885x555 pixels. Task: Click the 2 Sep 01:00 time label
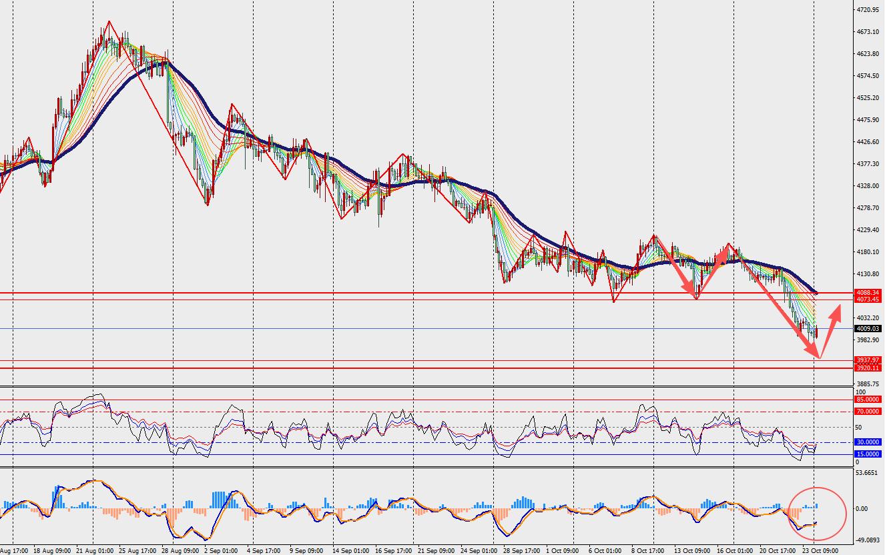222,551
